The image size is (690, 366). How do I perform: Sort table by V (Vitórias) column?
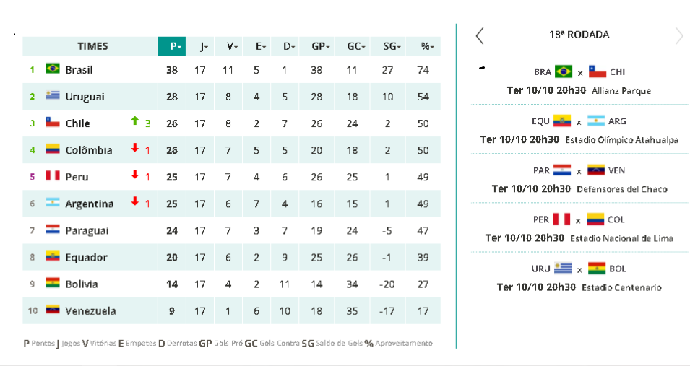(232, 46)
